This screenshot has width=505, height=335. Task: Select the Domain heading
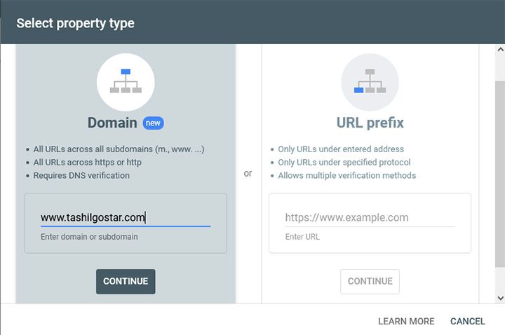click(x=112, y=123)
